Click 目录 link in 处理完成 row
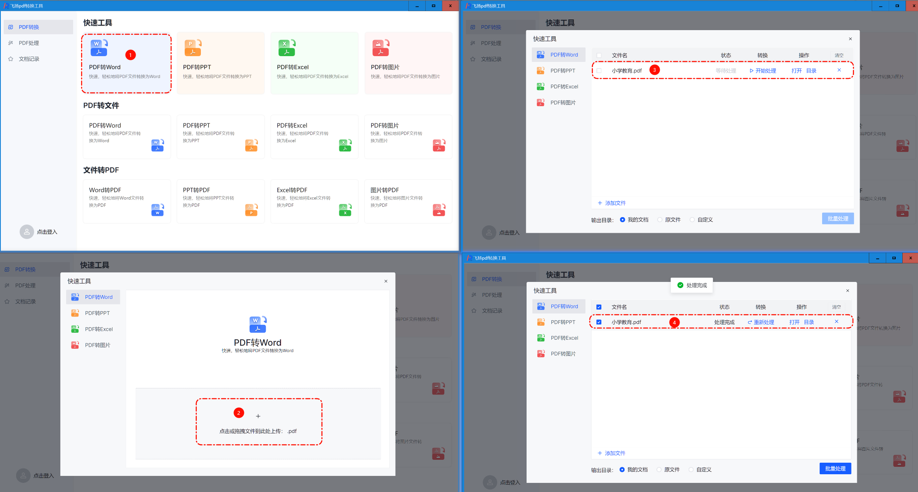The image size is (918, 492). tap(809, 322)
